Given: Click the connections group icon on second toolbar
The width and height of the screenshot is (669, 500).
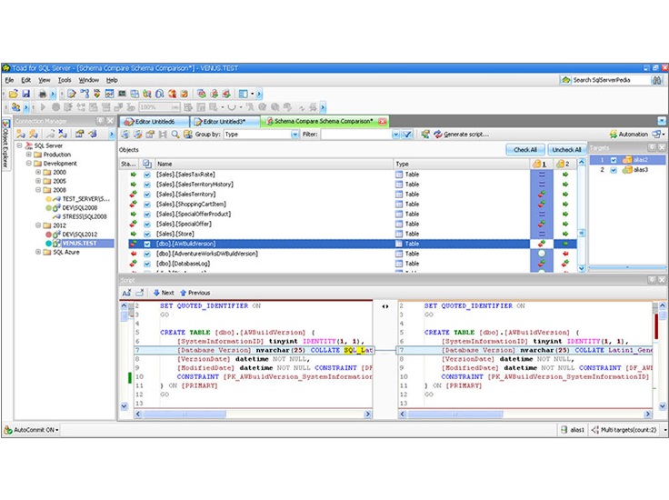Looking at the screenshot, I should click(15, 107).
